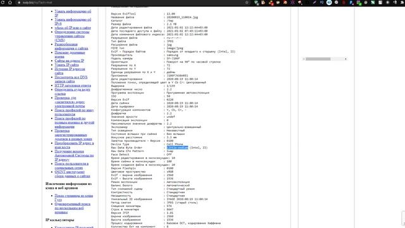Open link about checking leaked email address
The height and width of the screenshot is (228, 405).
click(x=70, y=102)
